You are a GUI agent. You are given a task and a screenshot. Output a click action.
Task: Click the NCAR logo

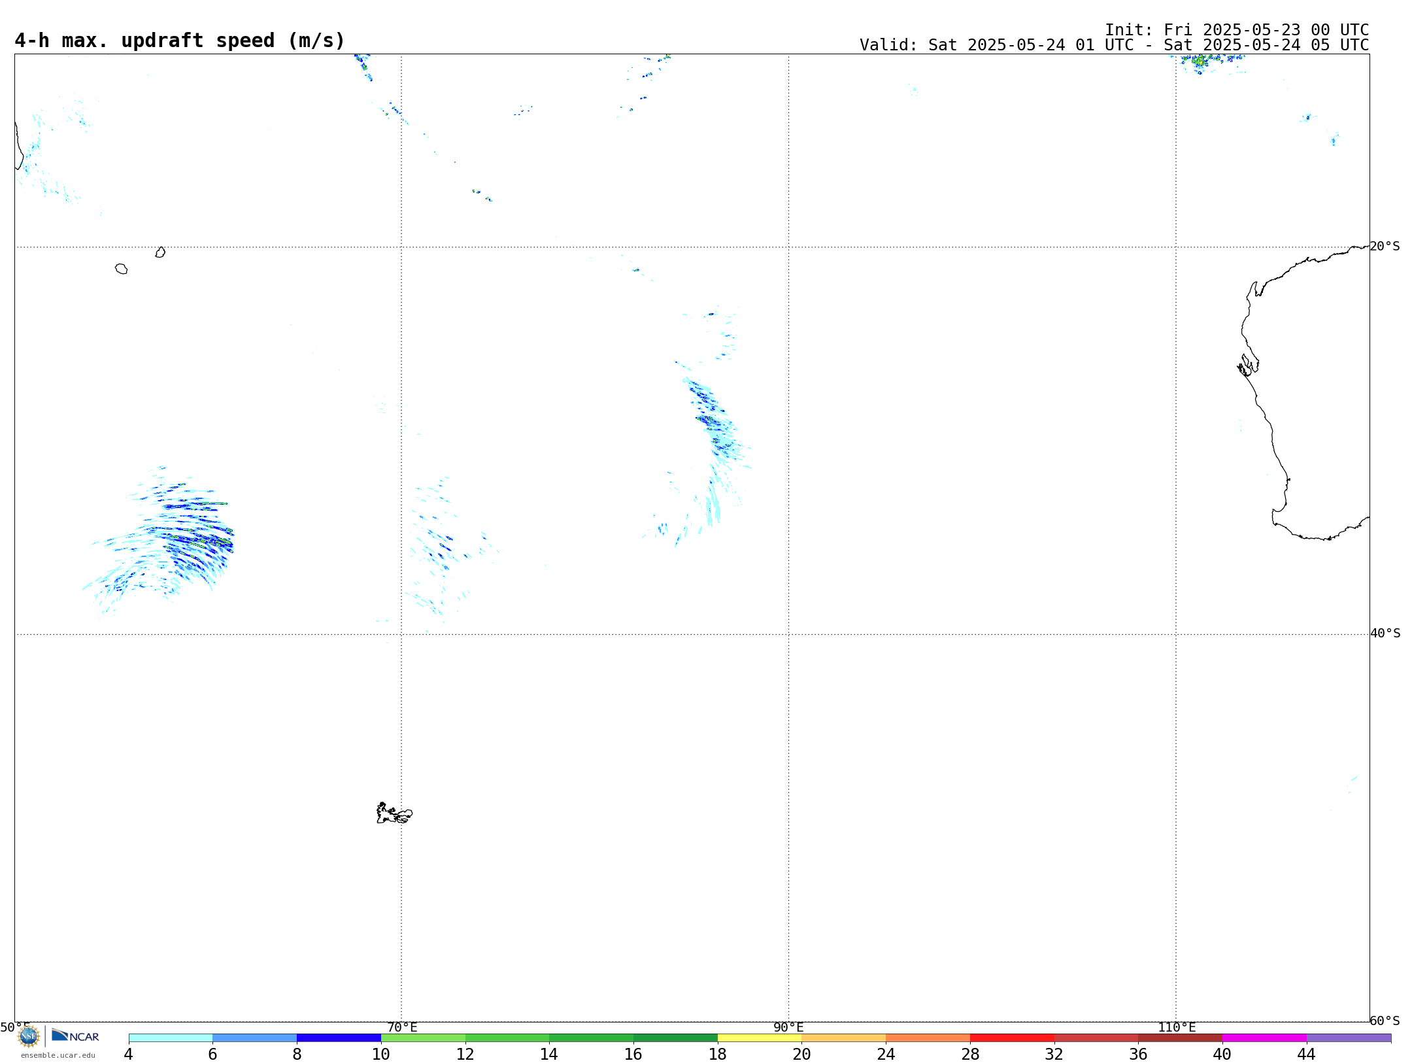coord(75,1036)
